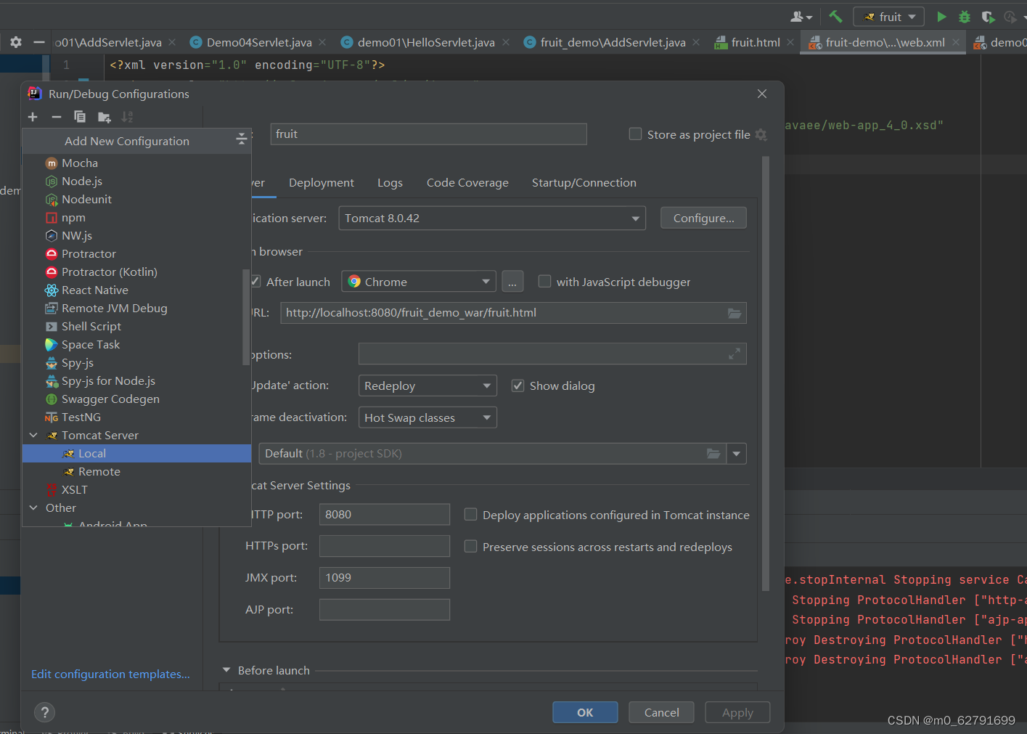Click the Cancel button
The image size is (1027, 734).
662,712
